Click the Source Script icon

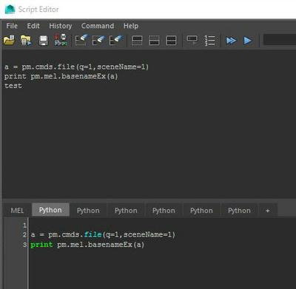[x=26, y=40]
